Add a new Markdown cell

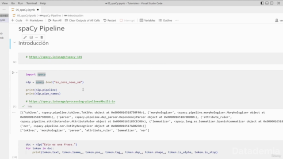(x=34, y=20)
